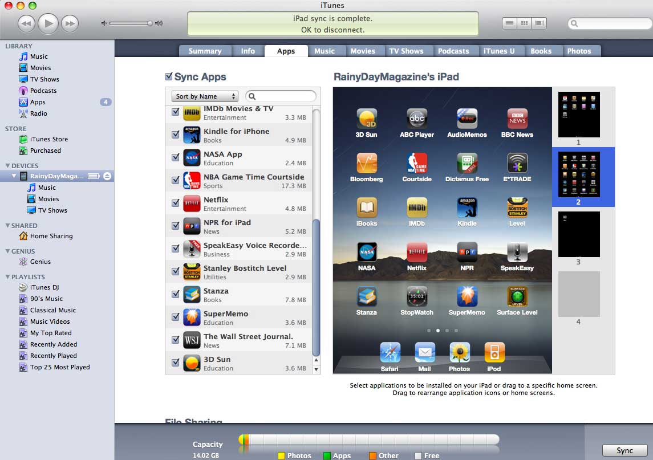
Task: Click the iBooks app icon
Action: (367, 207)
